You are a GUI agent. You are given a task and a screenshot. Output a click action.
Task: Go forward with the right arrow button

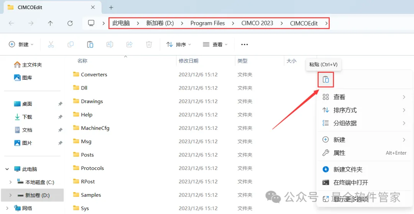click(x=31, y=23)
